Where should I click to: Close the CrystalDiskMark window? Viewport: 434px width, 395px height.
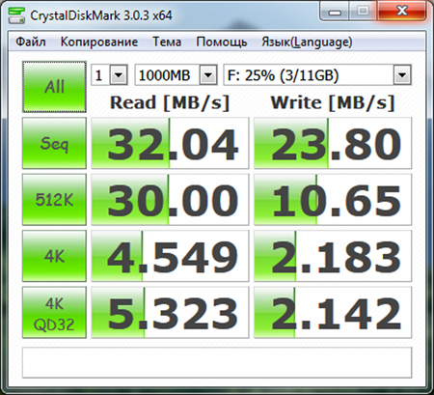tap(402, 12)
